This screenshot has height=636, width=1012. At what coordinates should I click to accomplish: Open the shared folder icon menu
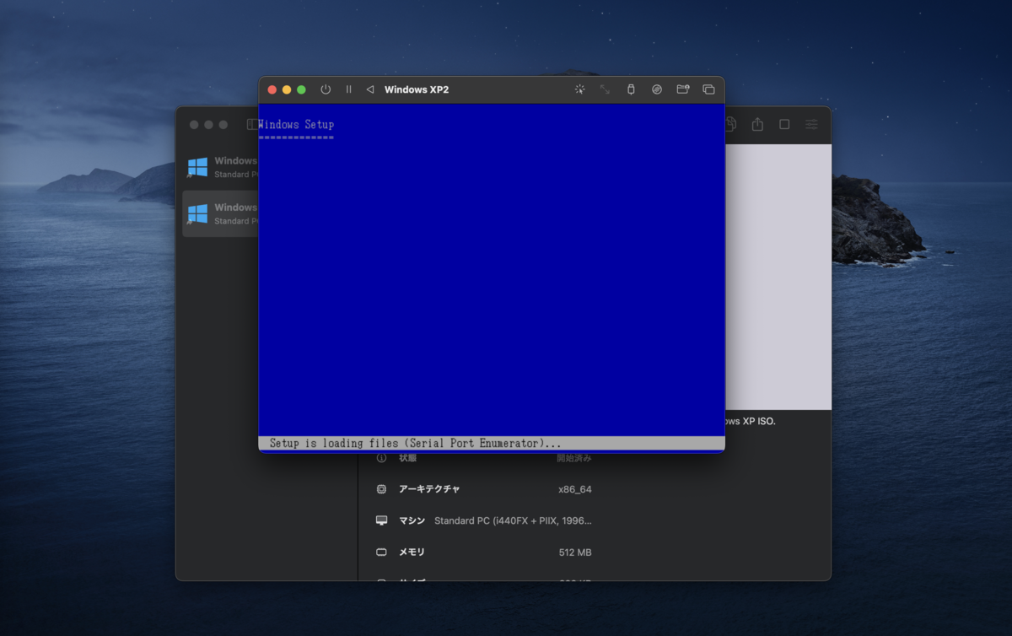[683, 89]
